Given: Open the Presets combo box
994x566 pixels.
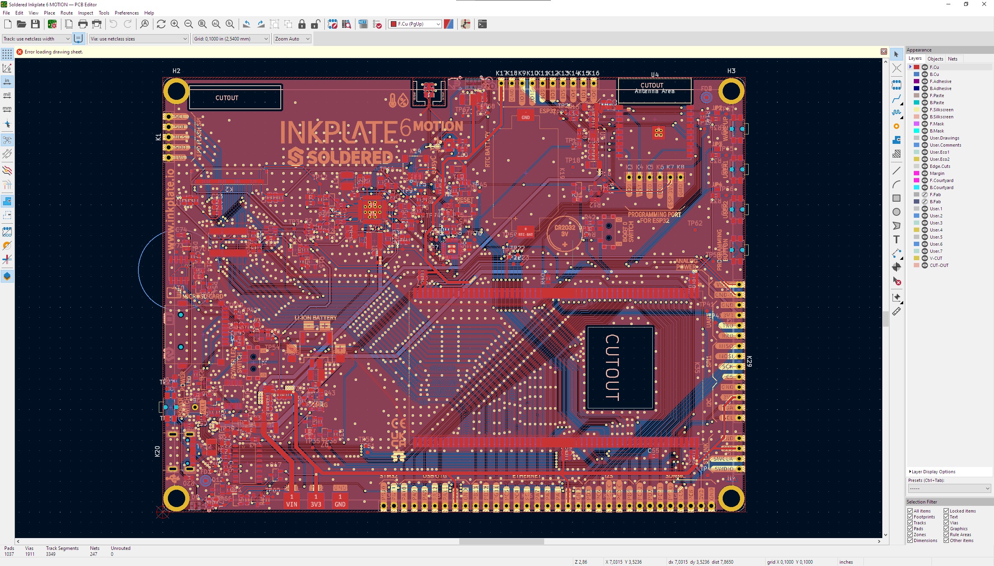Looking at the screenshot, I should [949, 489].
